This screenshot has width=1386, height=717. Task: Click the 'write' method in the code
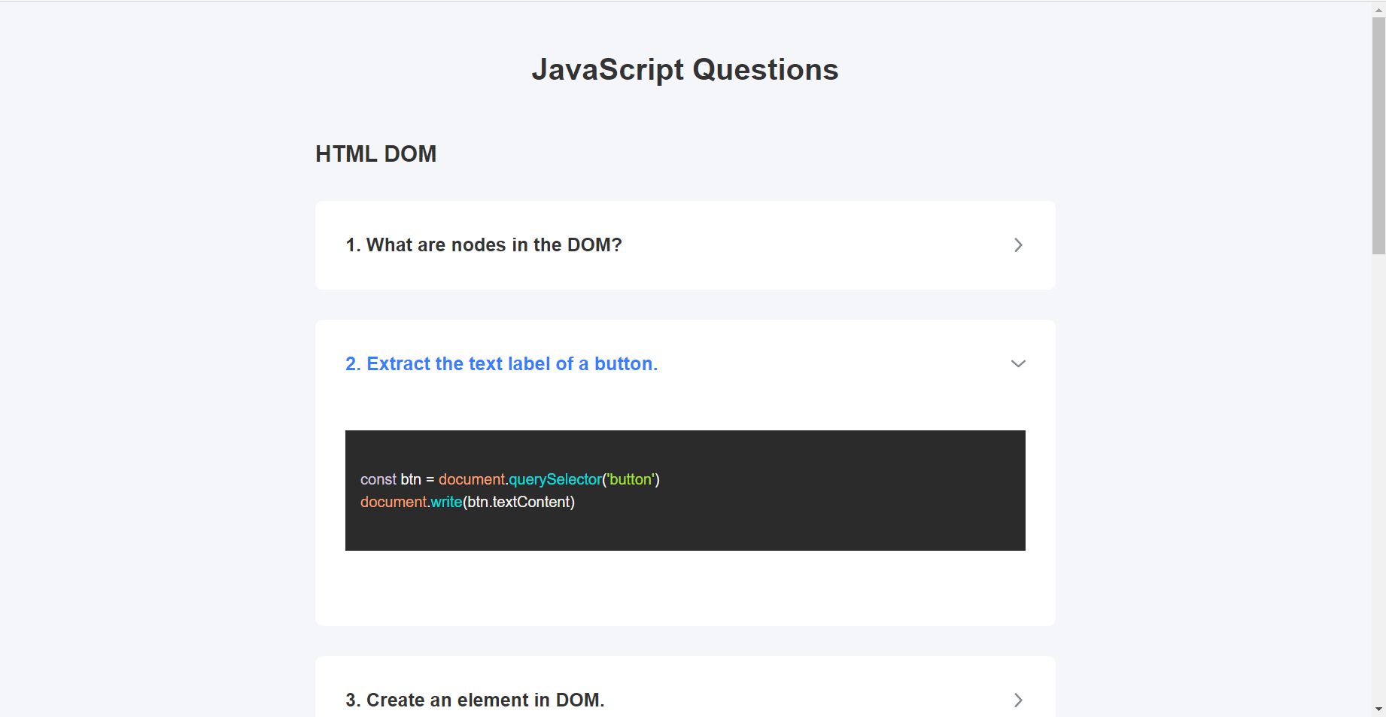click(446, 502)
